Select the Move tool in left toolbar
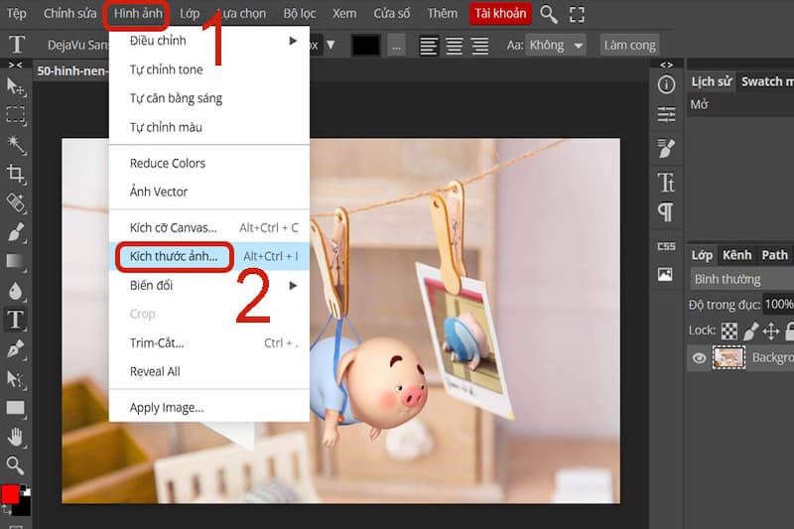The height and width of the screenshot is (529, 794). tap(15, 87)
